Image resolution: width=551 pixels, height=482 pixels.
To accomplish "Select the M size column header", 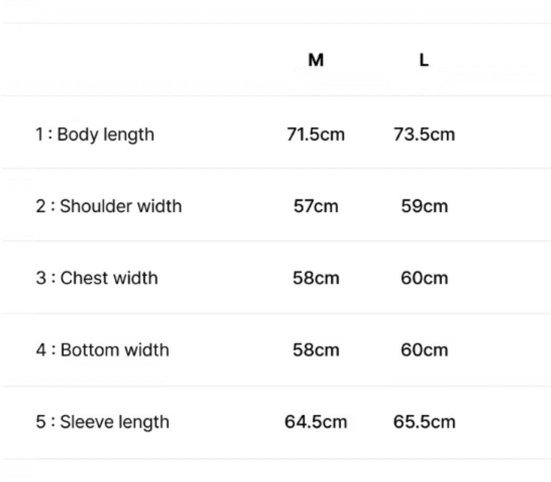I will click(x=316, y=60).
